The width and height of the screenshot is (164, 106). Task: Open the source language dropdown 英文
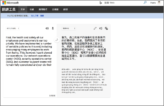[13, 28]
